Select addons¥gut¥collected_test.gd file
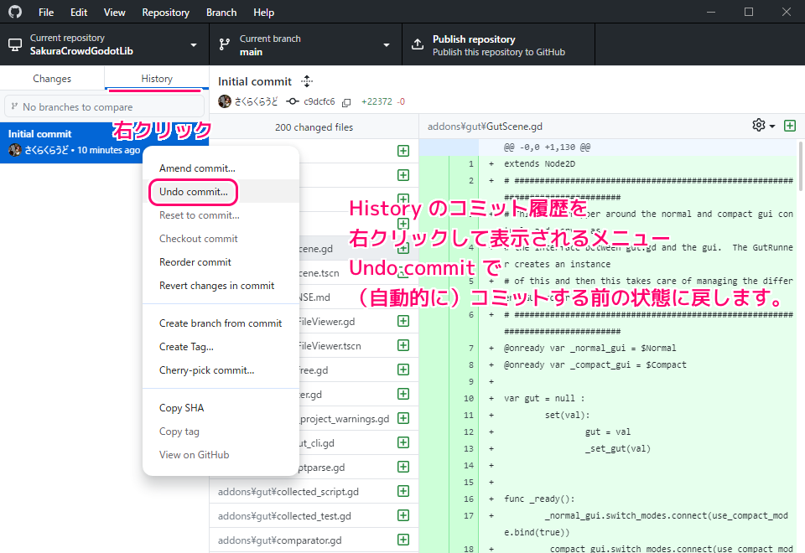 click(x=314, y=516)
